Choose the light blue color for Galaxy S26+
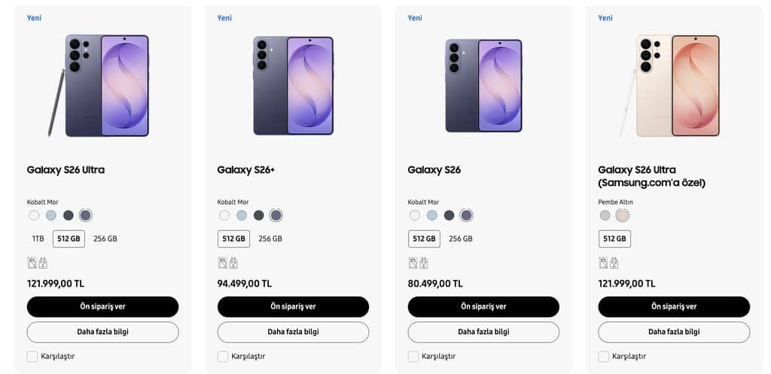The width and height of the screenshot is (771, 374). pyautogui.click(x=242, y=215)
